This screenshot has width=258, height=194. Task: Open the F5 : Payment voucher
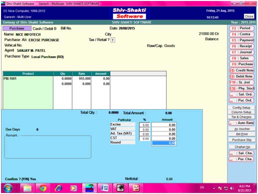[x=241, y=40]
